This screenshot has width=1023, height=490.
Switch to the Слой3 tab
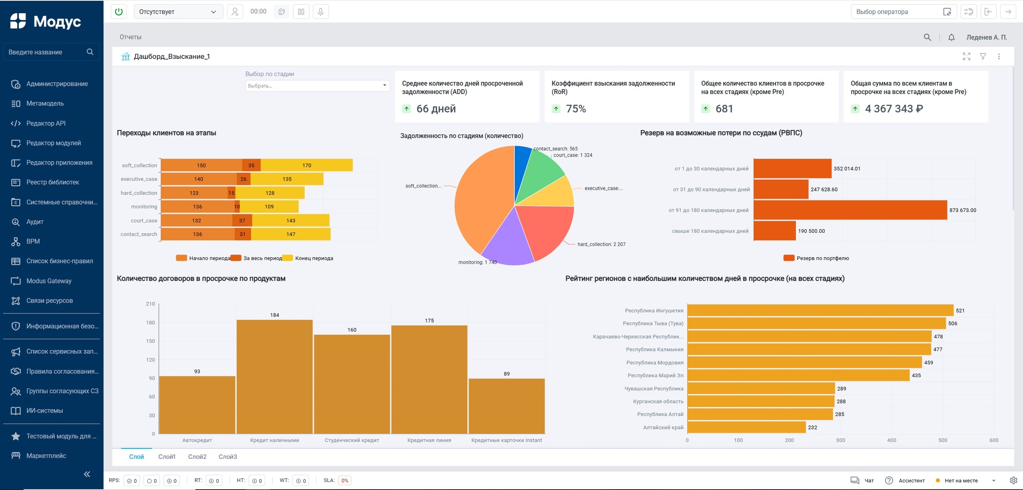[227, 457]
